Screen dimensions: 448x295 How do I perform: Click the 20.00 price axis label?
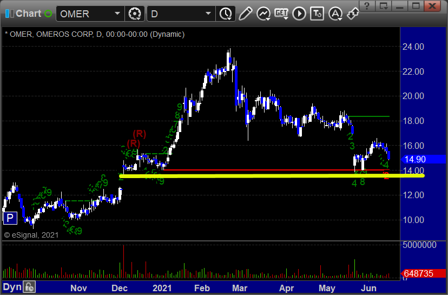click(413, 96)
